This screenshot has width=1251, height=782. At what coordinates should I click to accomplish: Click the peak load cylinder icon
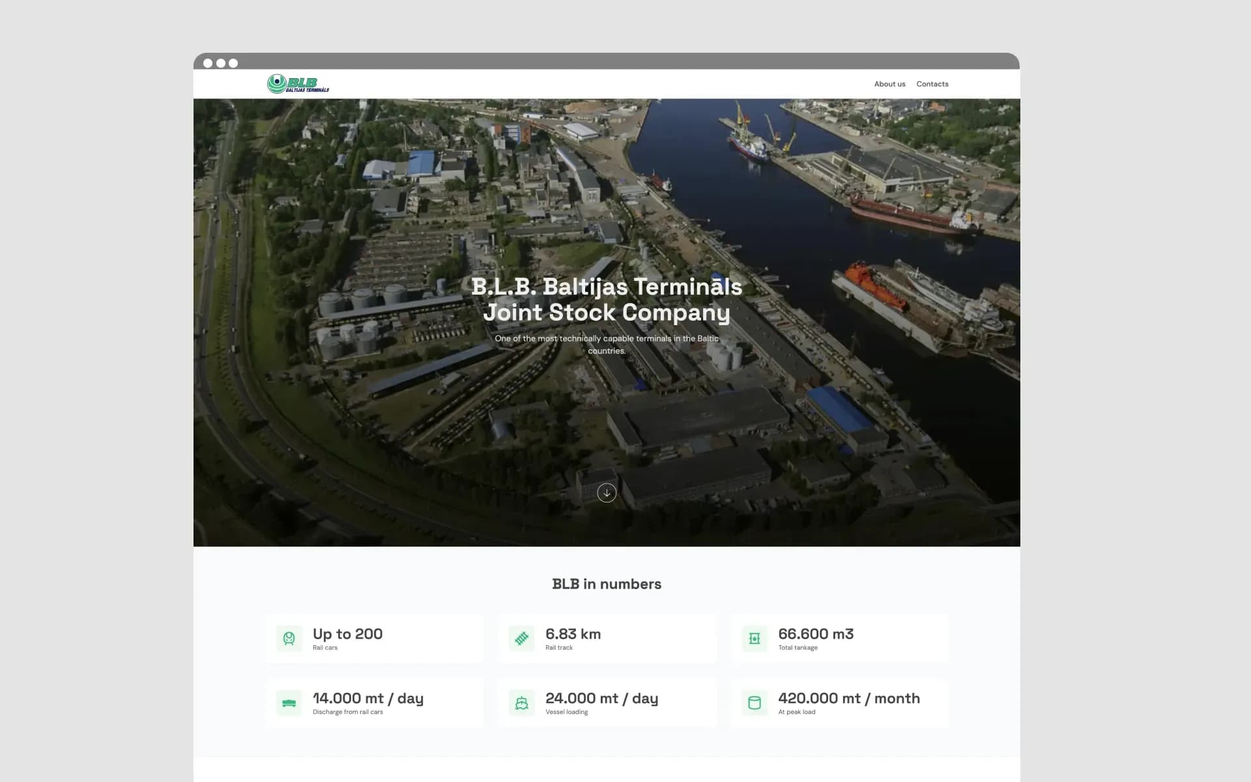(755, 703)
